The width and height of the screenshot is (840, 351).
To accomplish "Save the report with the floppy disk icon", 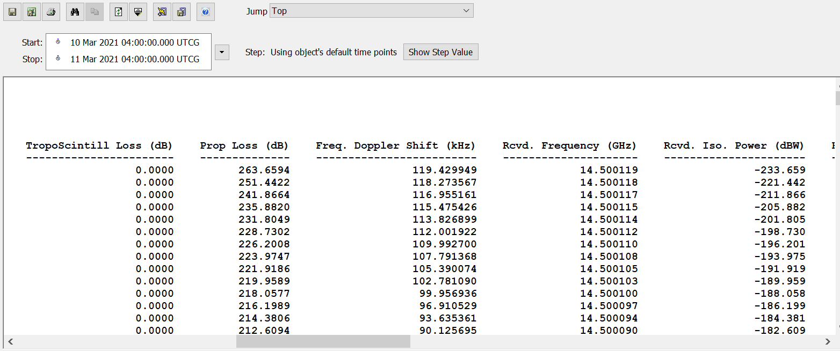I will click(x=12, y=12).
